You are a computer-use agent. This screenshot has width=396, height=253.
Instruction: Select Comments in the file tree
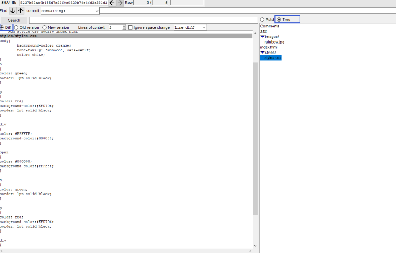pyautogui.click(x=270, y=26)
